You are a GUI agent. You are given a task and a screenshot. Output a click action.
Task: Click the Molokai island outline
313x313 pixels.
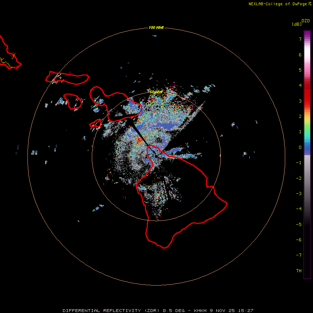coord(67,78)
